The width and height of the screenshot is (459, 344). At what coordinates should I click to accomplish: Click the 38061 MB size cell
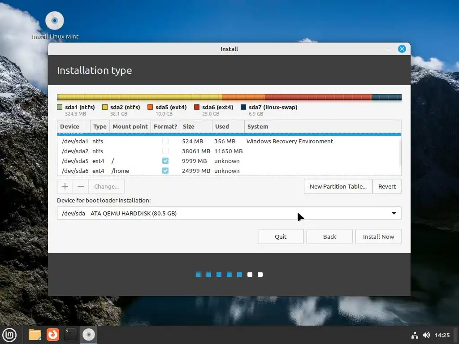click(196, 151)
